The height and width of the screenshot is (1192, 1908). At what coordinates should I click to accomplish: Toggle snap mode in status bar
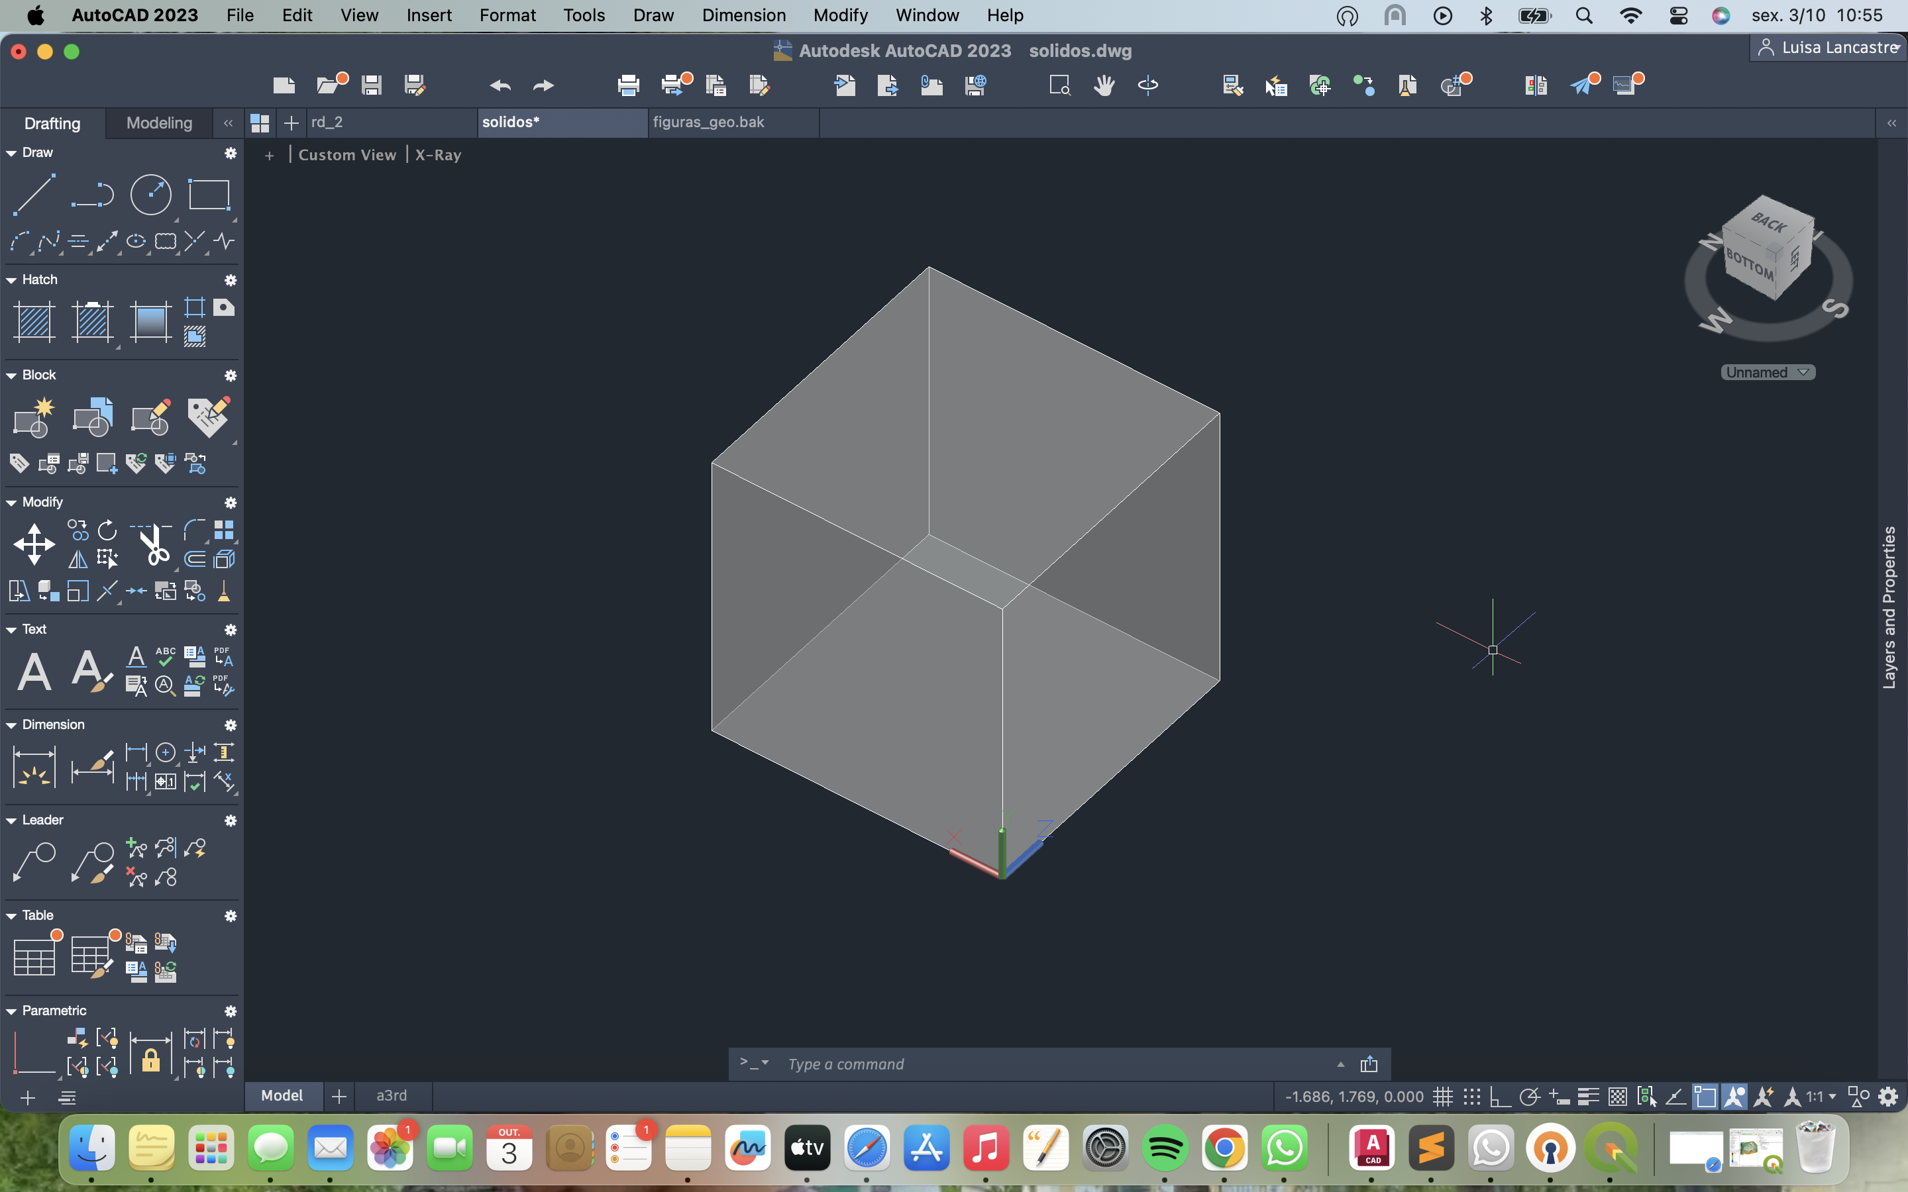tap(1471, 1097)
